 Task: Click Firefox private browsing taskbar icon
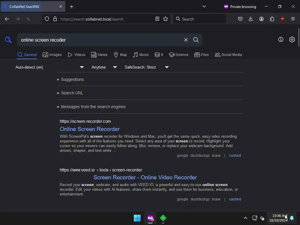pos(150,218)
